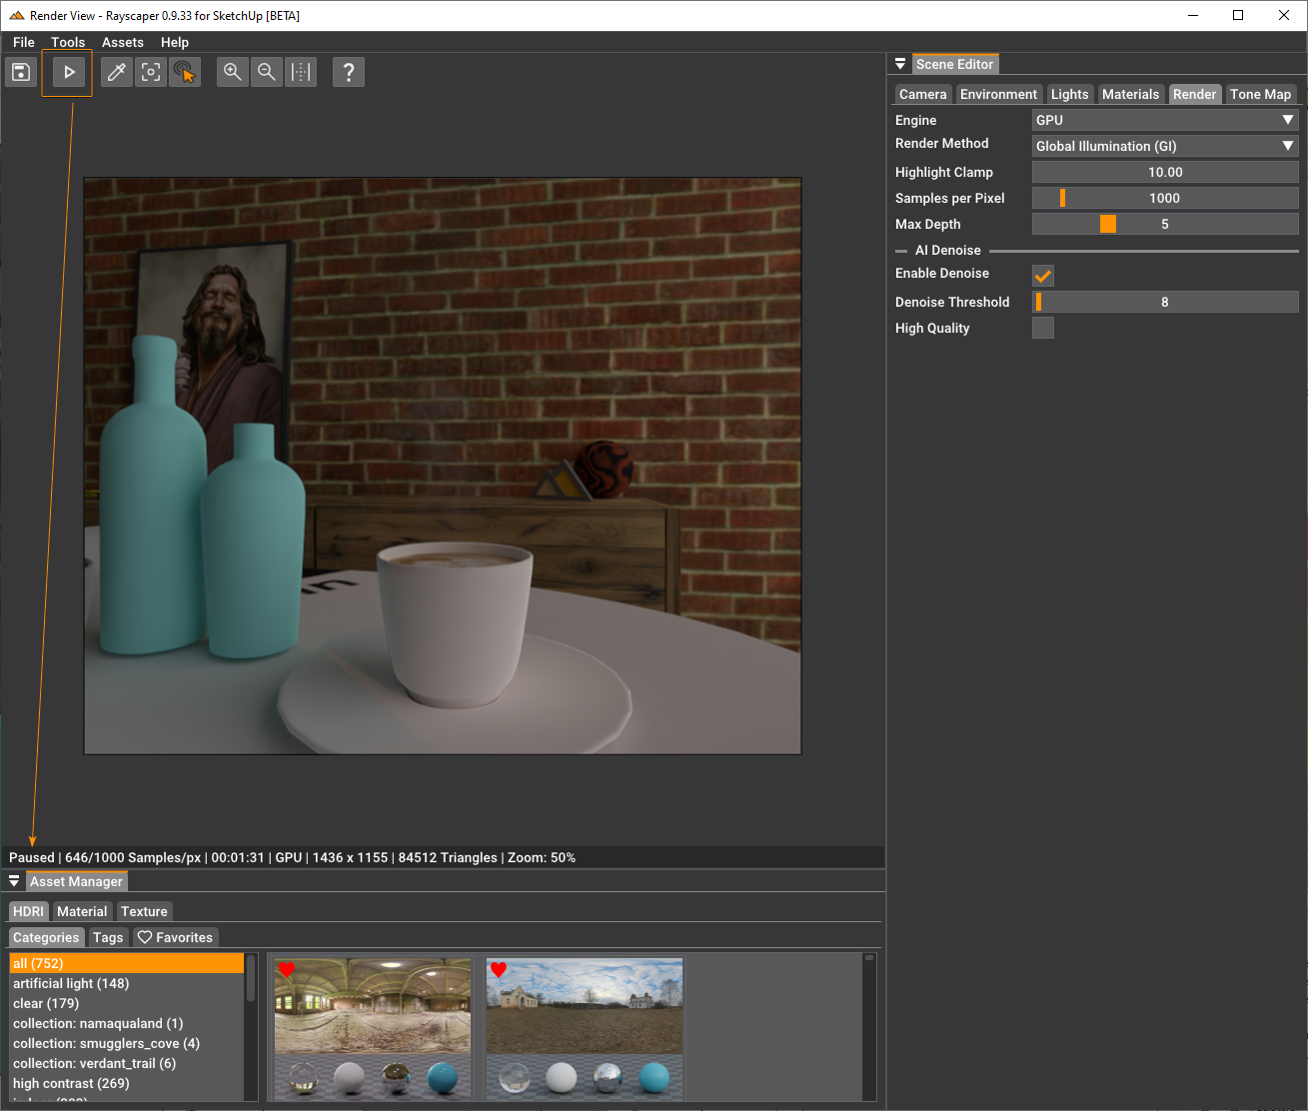This screenshot has height=1111, width=1308.
Task: Toggle the split compare view icon
Action: point(301,72)
